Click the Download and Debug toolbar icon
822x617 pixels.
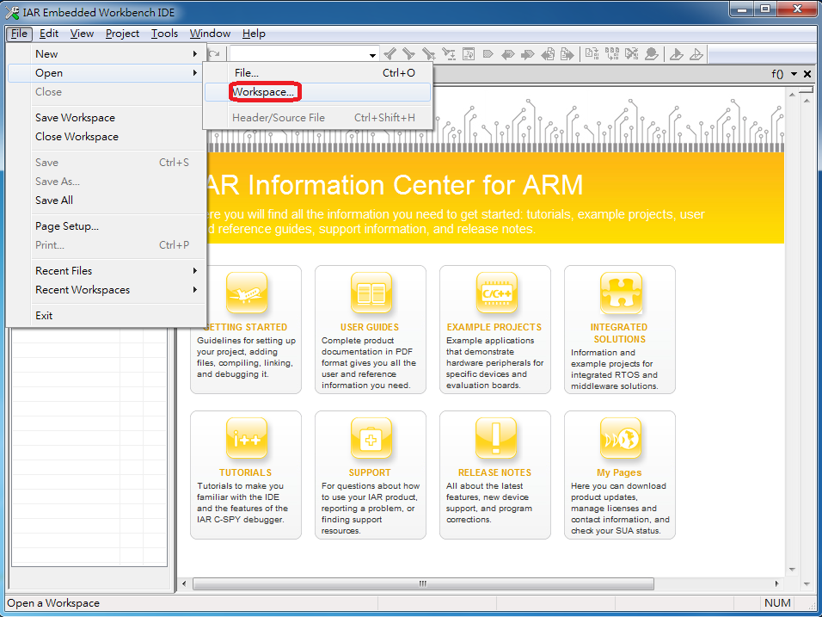point(677,53)
